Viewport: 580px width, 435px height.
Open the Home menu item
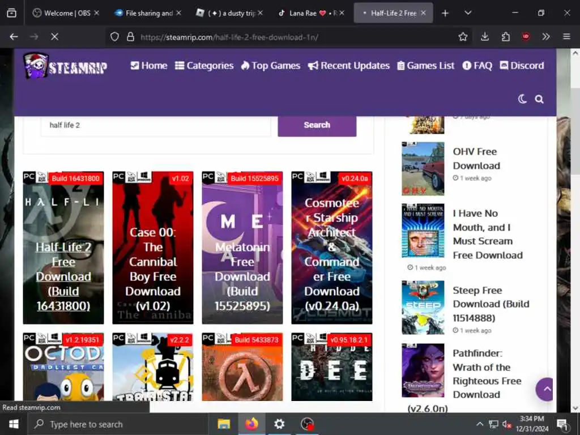pyautogui.click(x=149, y=66)
